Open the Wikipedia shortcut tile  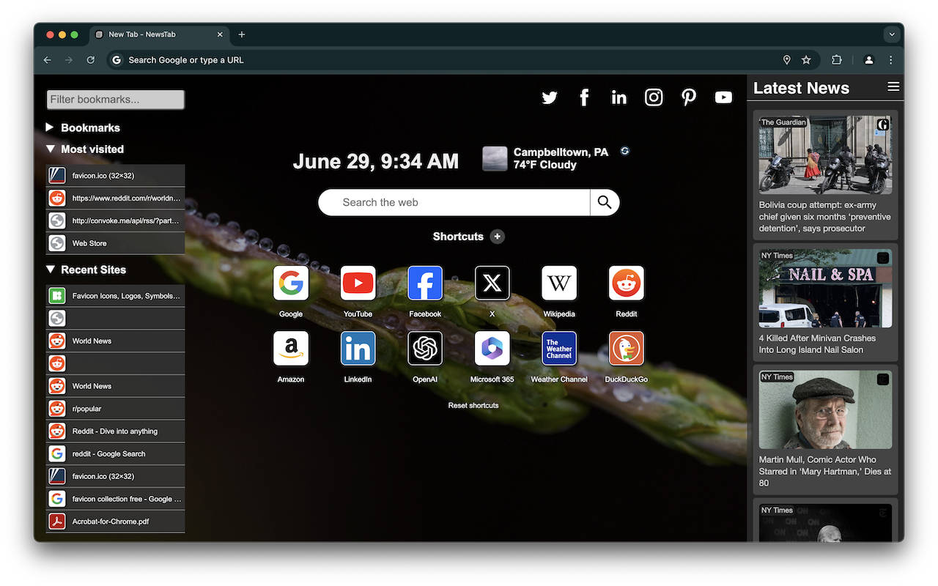559,283
